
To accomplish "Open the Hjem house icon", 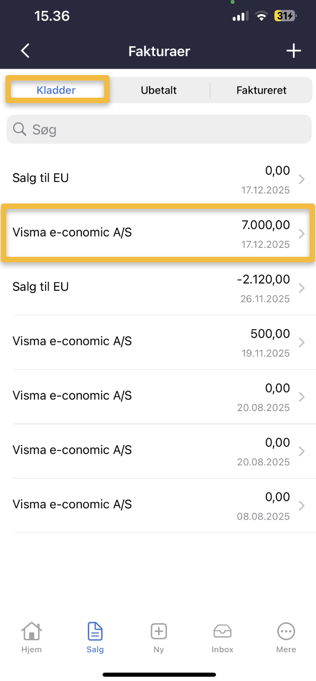I will click(x=31, y=631).
